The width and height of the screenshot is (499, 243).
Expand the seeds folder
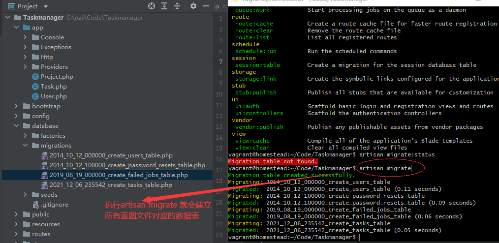pyautogui.click(x=25, y=195)
